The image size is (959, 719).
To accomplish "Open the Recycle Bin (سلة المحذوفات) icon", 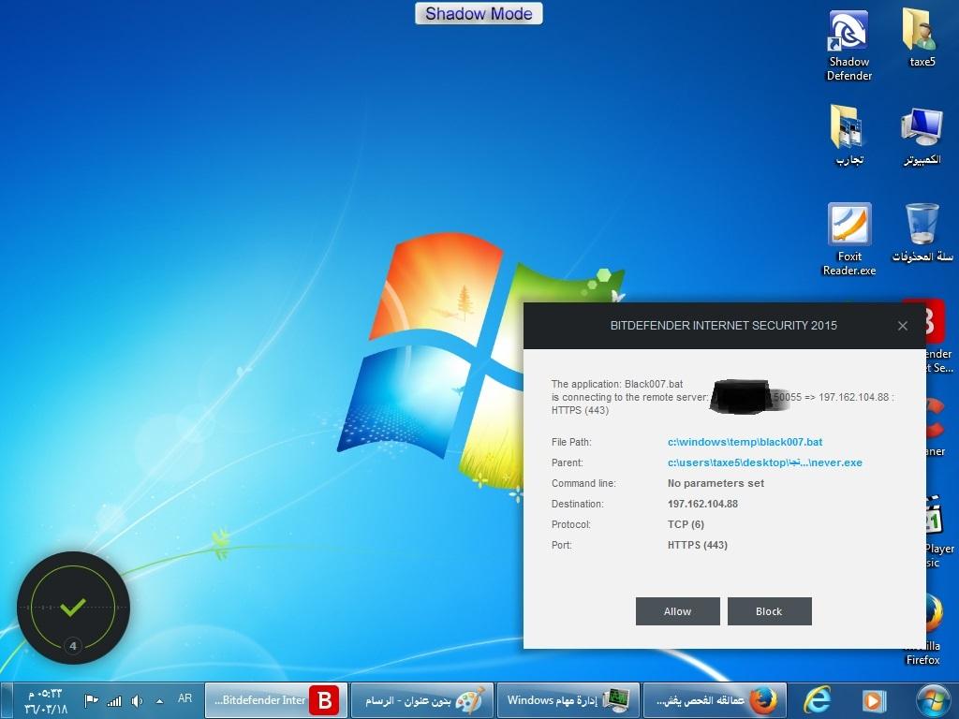I will point(922,233).
